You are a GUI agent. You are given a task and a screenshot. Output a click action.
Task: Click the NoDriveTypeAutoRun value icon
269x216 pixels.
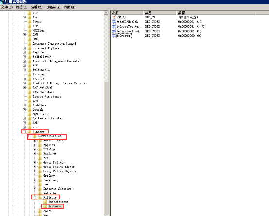coord(114,26)
